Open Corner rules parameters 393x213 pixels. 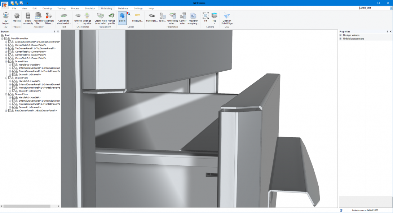click(183, 18)
